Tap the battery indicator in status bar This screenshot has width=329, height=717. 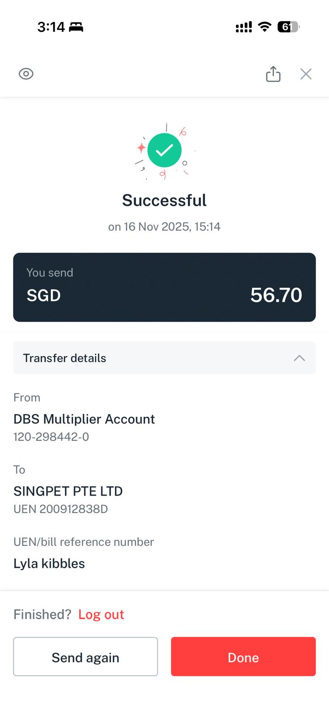pyautogui.click(x=288, y=27)
